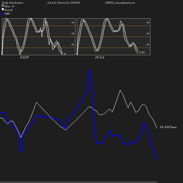Click the (14,3,3) Charts for 533296 heading
The height and width of the screenshot is (183, 183).
pyautogui.click(x=63, y=3)
